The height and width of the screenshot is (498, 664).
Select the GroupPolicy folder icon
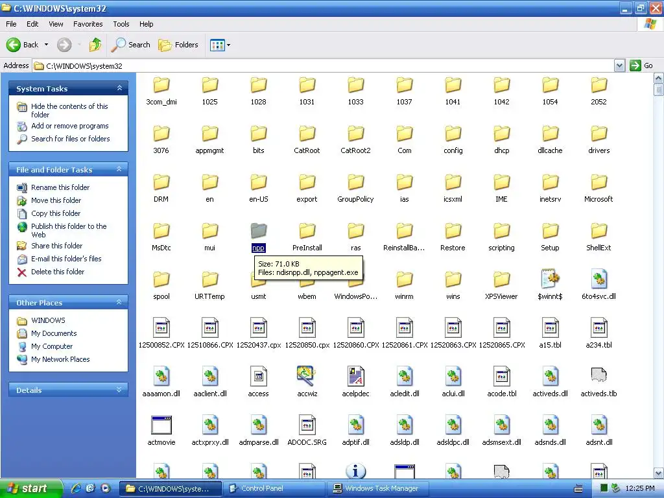[356, 182]
